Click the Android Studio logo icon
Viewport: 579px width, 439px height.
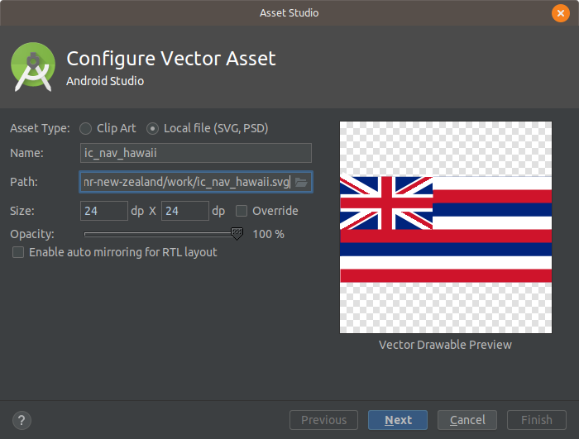pos(33,67)
